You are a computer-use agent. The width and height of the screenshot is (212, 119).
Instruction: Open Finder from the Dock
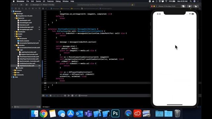pyautogui.click(x=34, y=113)
